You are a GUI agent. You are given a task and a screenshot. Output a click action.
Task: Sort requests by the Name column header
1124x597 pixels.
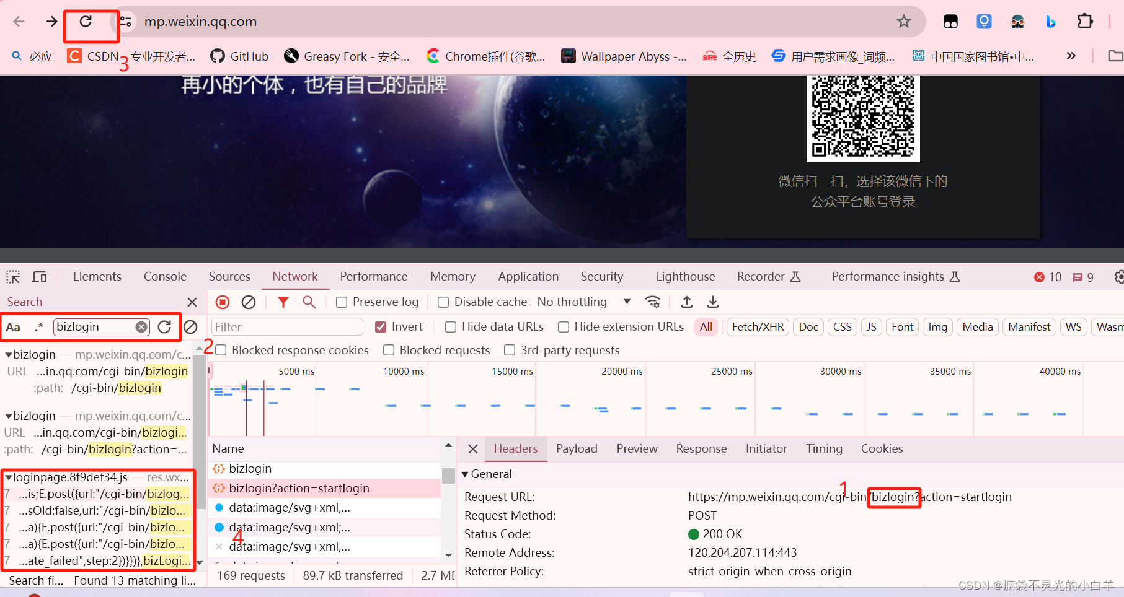[325, 449]
